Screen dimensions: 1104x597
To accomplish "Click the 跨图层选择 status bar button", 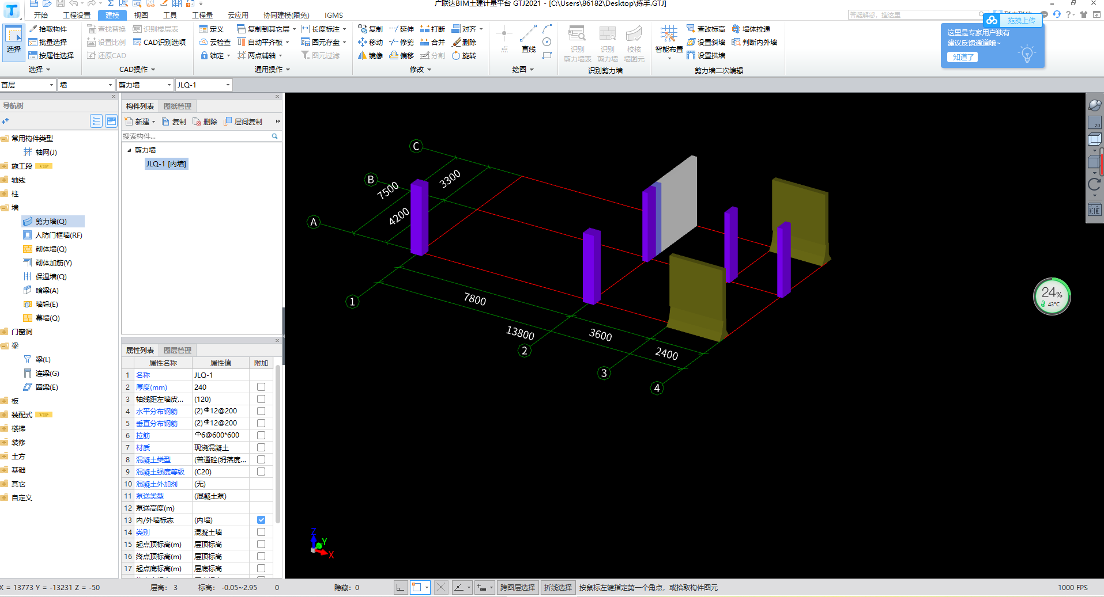I will (517, 587).
